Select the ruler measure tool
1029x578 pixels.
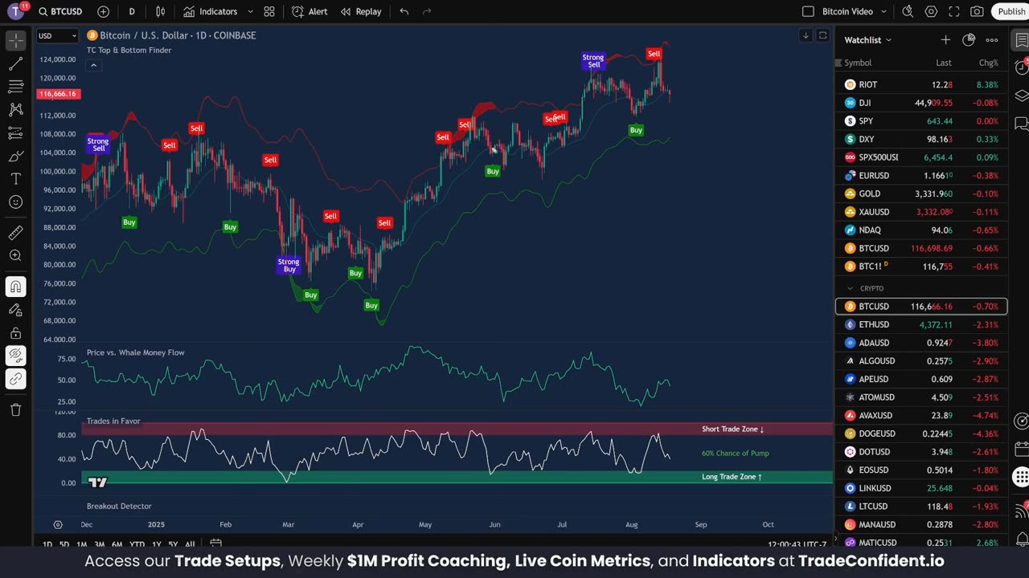click(15, 233)
